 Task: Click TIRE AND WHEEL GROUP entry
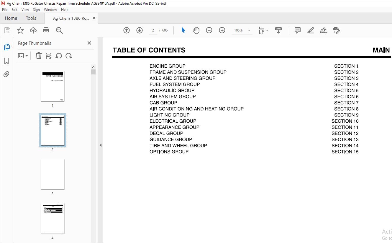tap(178, 146)
